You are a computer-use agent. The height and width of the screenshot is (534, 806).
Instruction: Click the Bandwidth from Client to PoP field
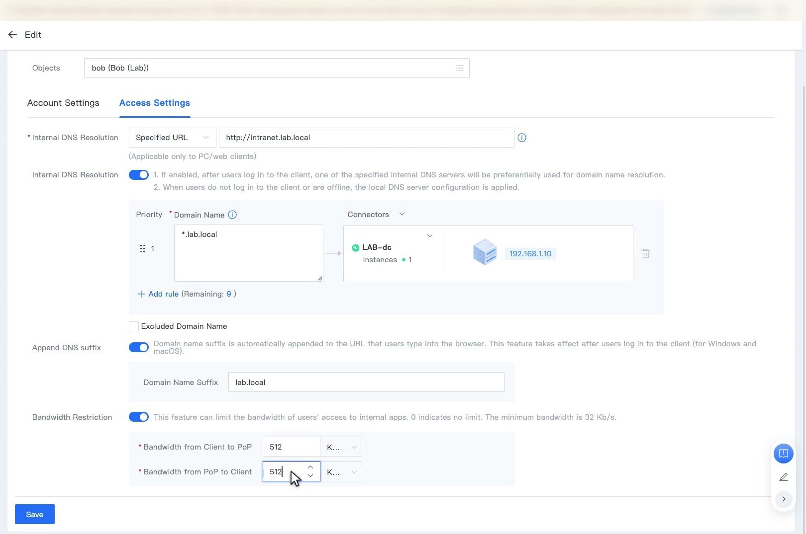291,447
